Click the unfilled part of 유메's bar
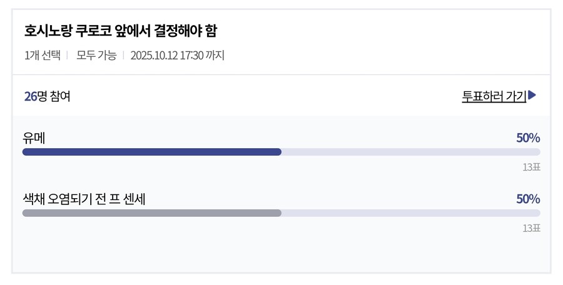The height and width of the screenshot is (285, 563). tap(410, 152)
